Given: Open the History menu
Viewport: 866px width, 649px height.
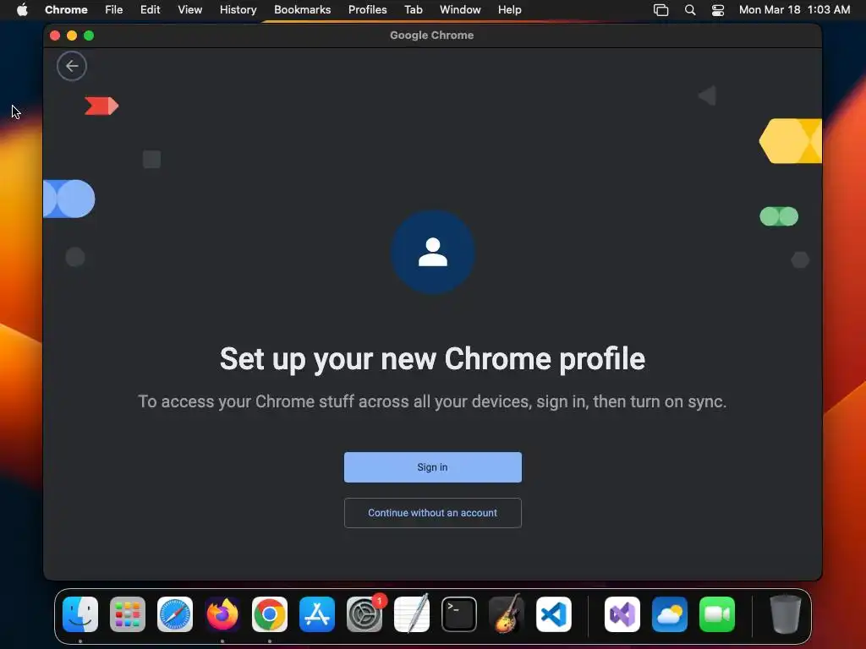Looking at the screenshot, I should [238, 10].
